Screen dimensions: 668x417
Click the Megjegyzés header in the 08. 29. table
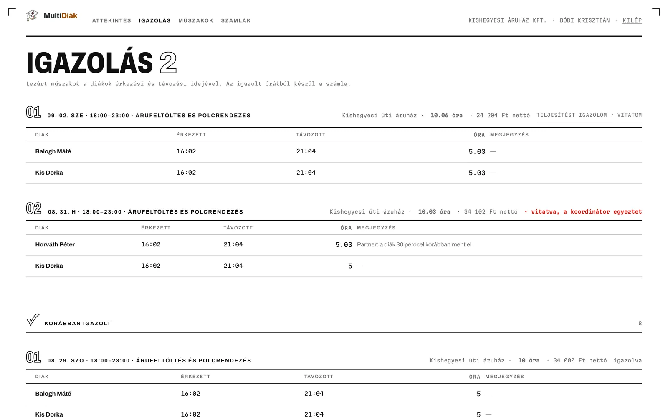coord(505,377)
